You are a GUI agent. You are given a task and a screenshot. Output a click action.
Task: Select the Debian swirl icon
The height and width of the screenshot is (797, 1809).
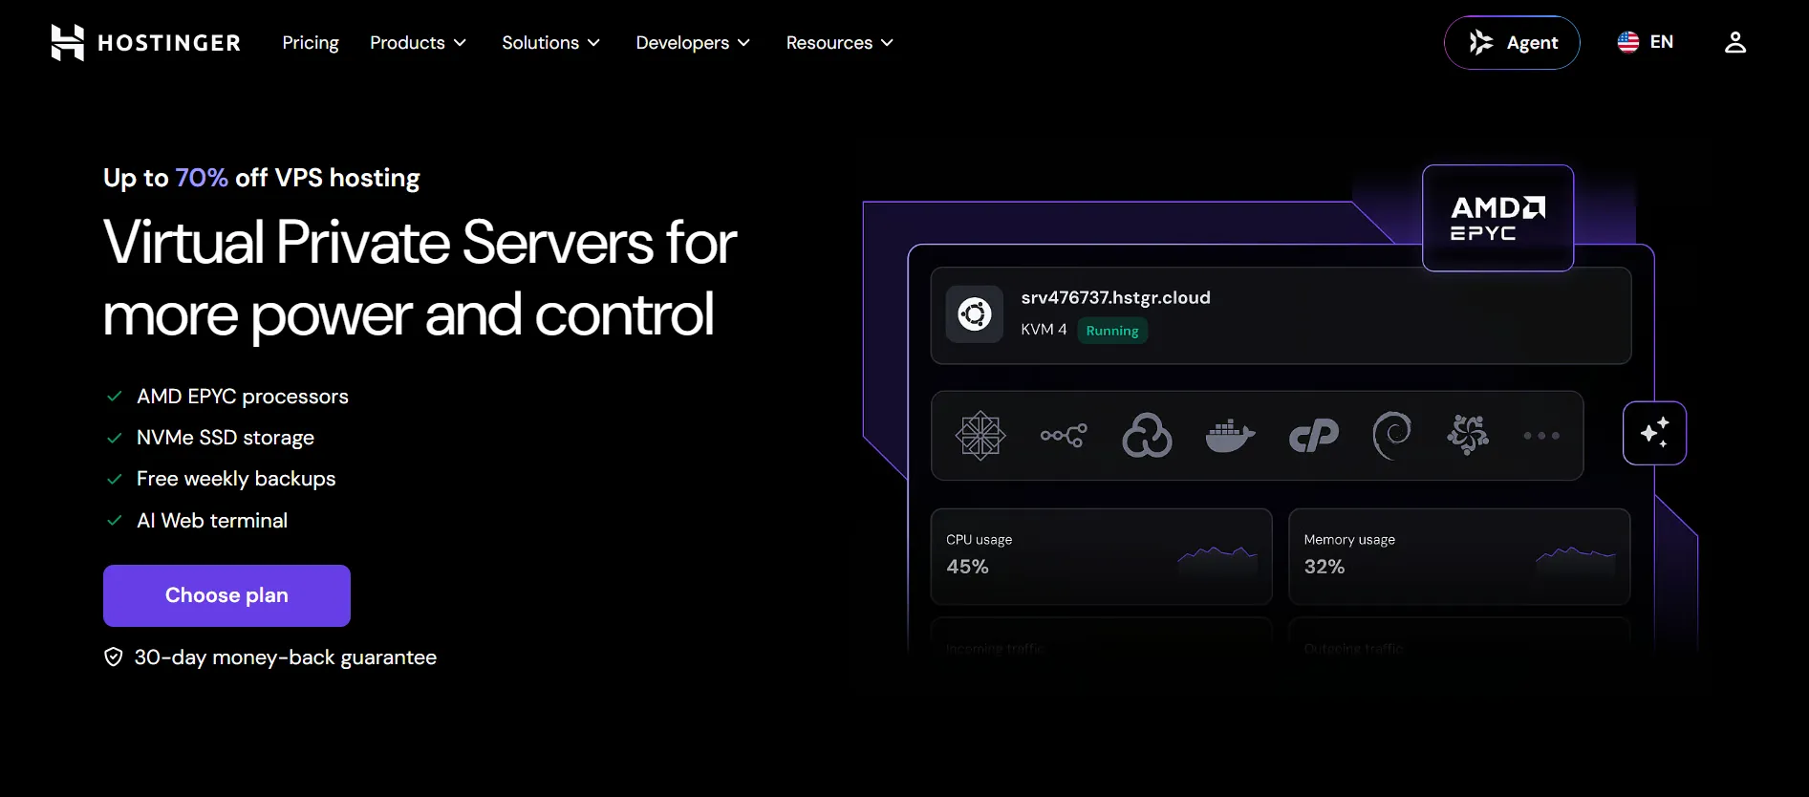pyautogui.click(x=1391, y=436)
